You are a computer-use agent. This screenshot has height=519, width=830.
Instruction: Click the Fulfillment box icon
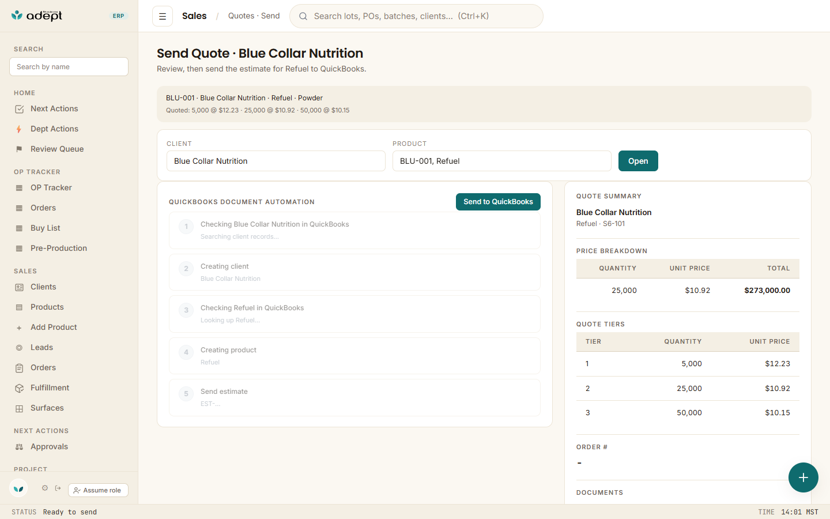tap(19, 388)
